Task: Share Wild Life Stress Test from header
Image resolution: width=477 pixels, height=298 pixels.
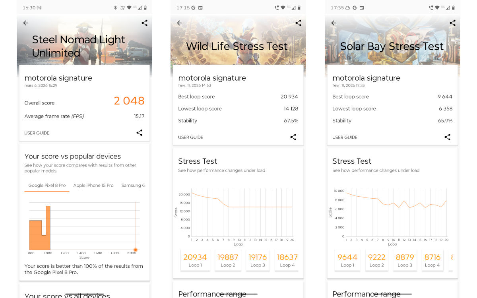Action: (x=298, y=23)
